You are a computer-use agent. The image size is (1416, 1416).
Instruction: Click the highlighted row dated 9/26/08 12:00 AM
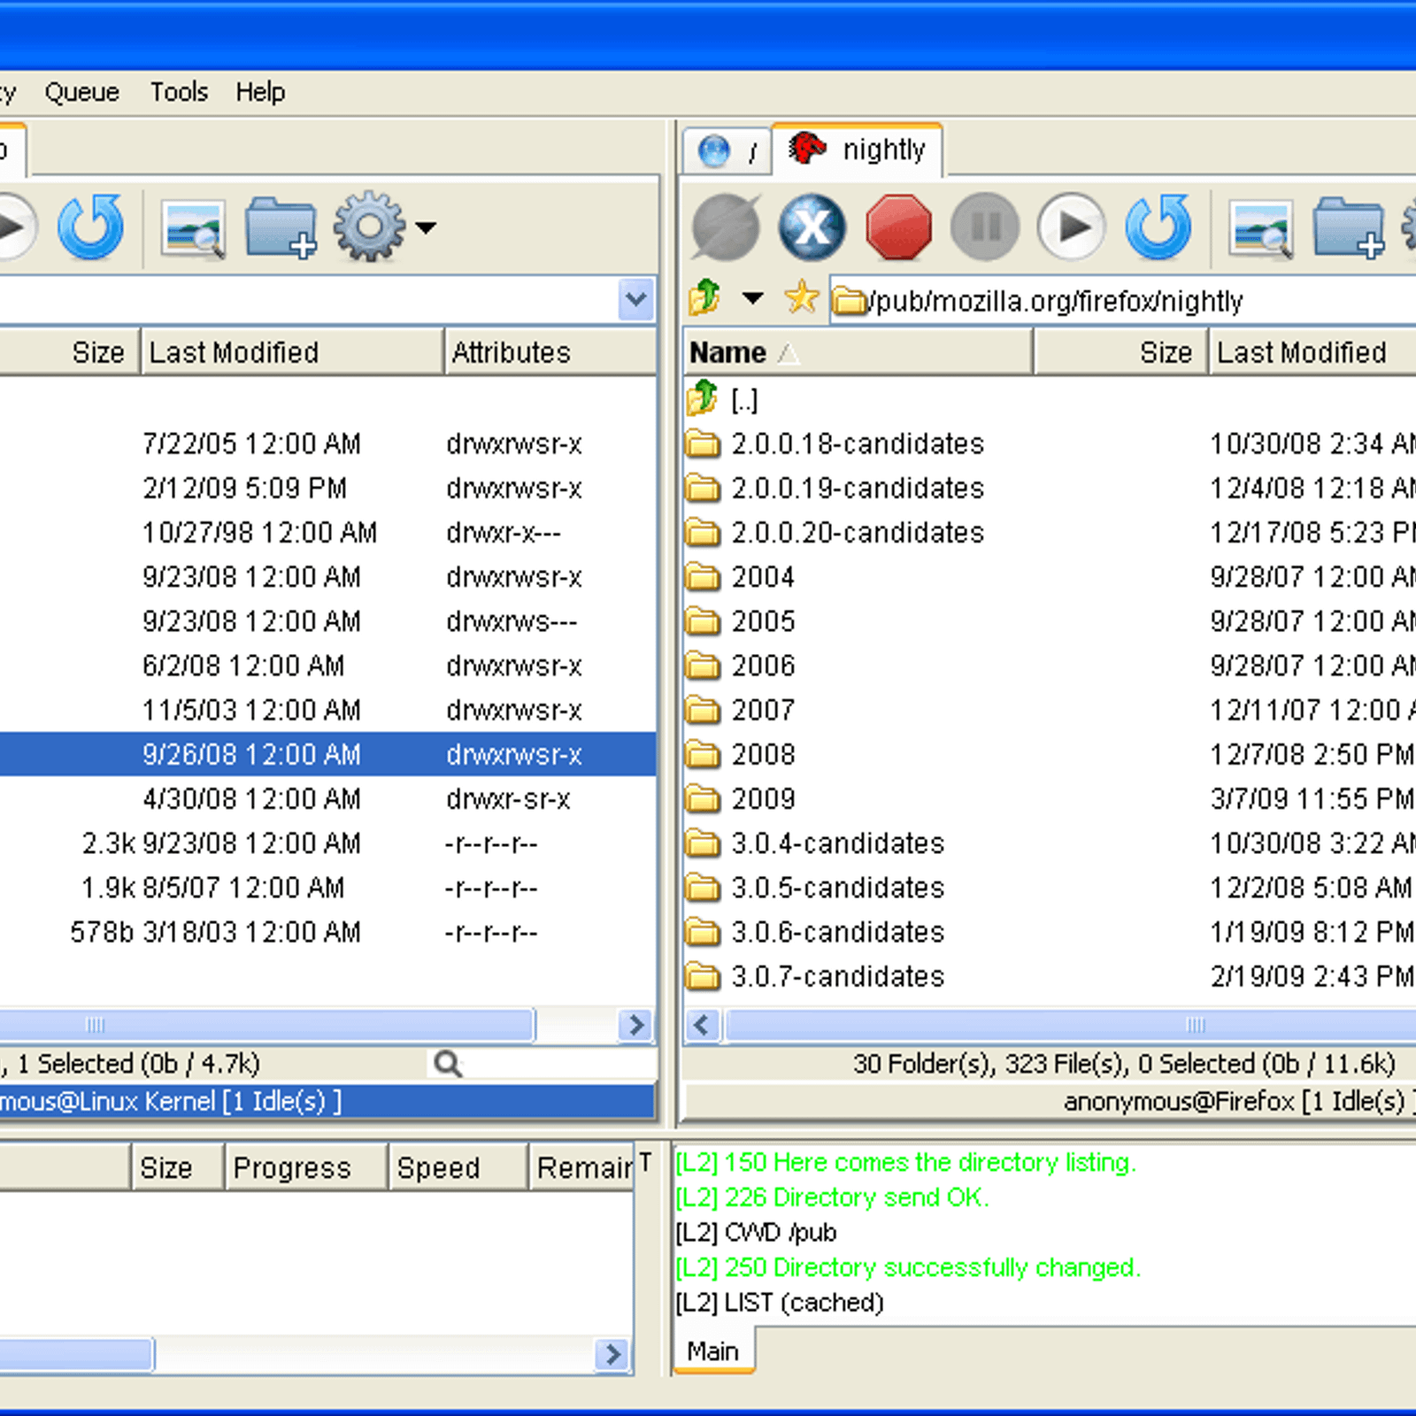pyautogui.click(x=327, y=754)
